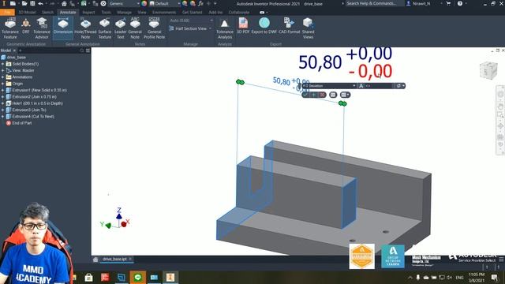Select the Hole/Thread Note tool
505x284 pixels.
click(85, 28)
